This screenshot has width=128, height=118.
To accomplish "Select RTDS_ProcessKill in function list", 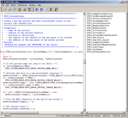I will 96,33.
